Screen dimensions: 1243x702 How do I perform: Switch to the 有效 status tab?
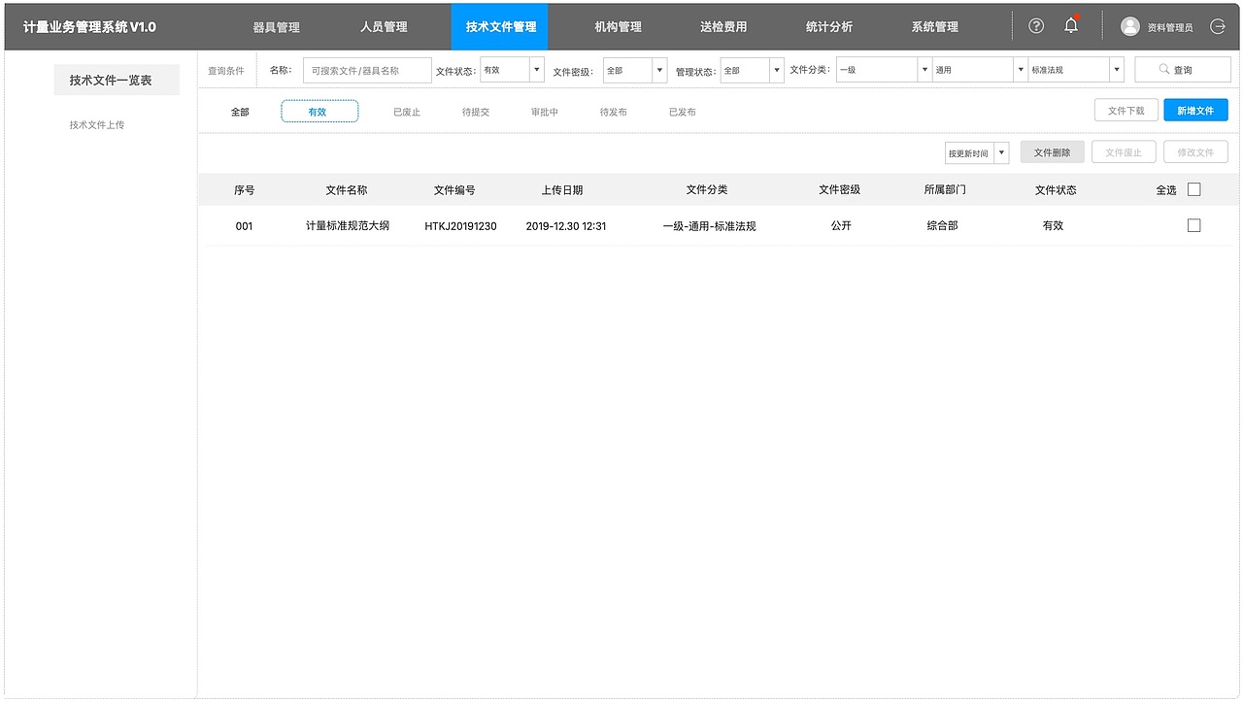[319, 112]
